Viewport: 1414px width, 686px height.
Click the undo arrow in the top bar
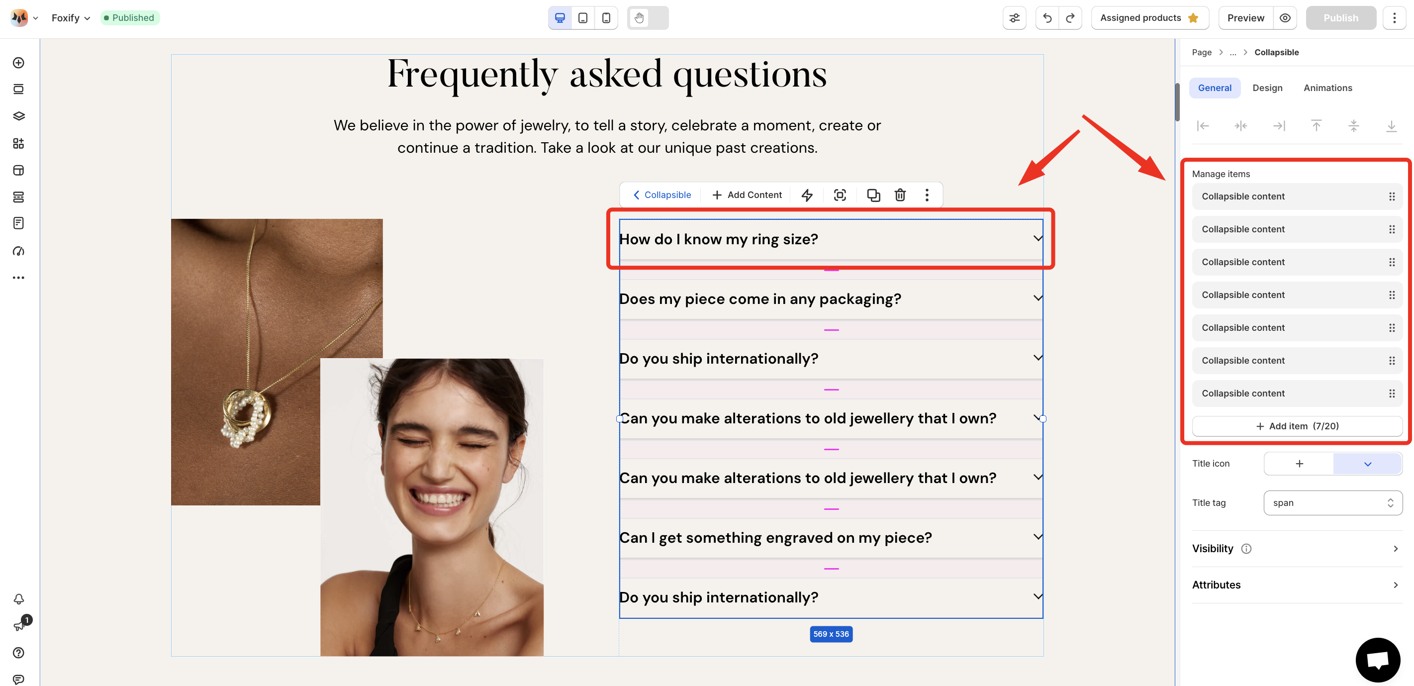point(1047,18)
